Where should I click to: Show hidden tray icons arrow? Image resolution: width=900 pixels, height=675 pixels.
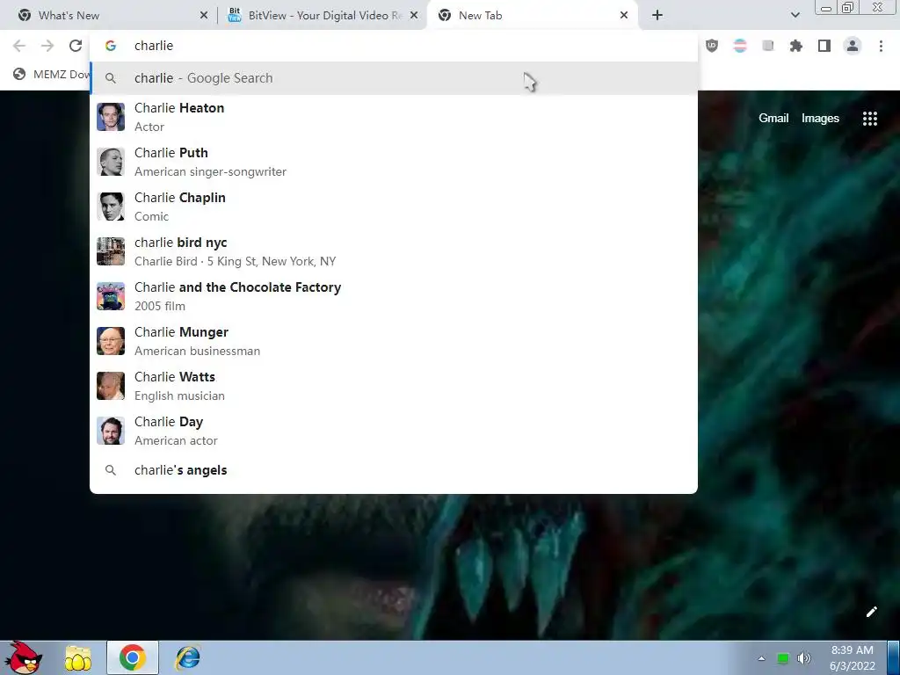[762, 658]
